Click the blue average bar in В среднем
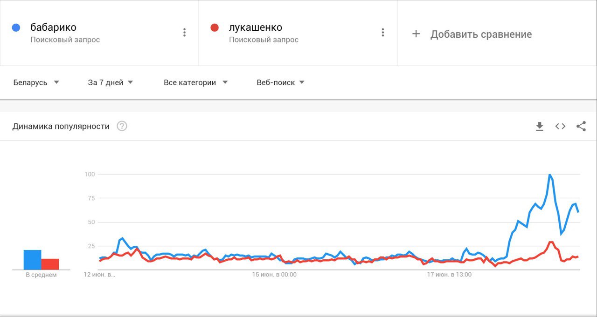 pyautogui.click(x=33, y=260)
